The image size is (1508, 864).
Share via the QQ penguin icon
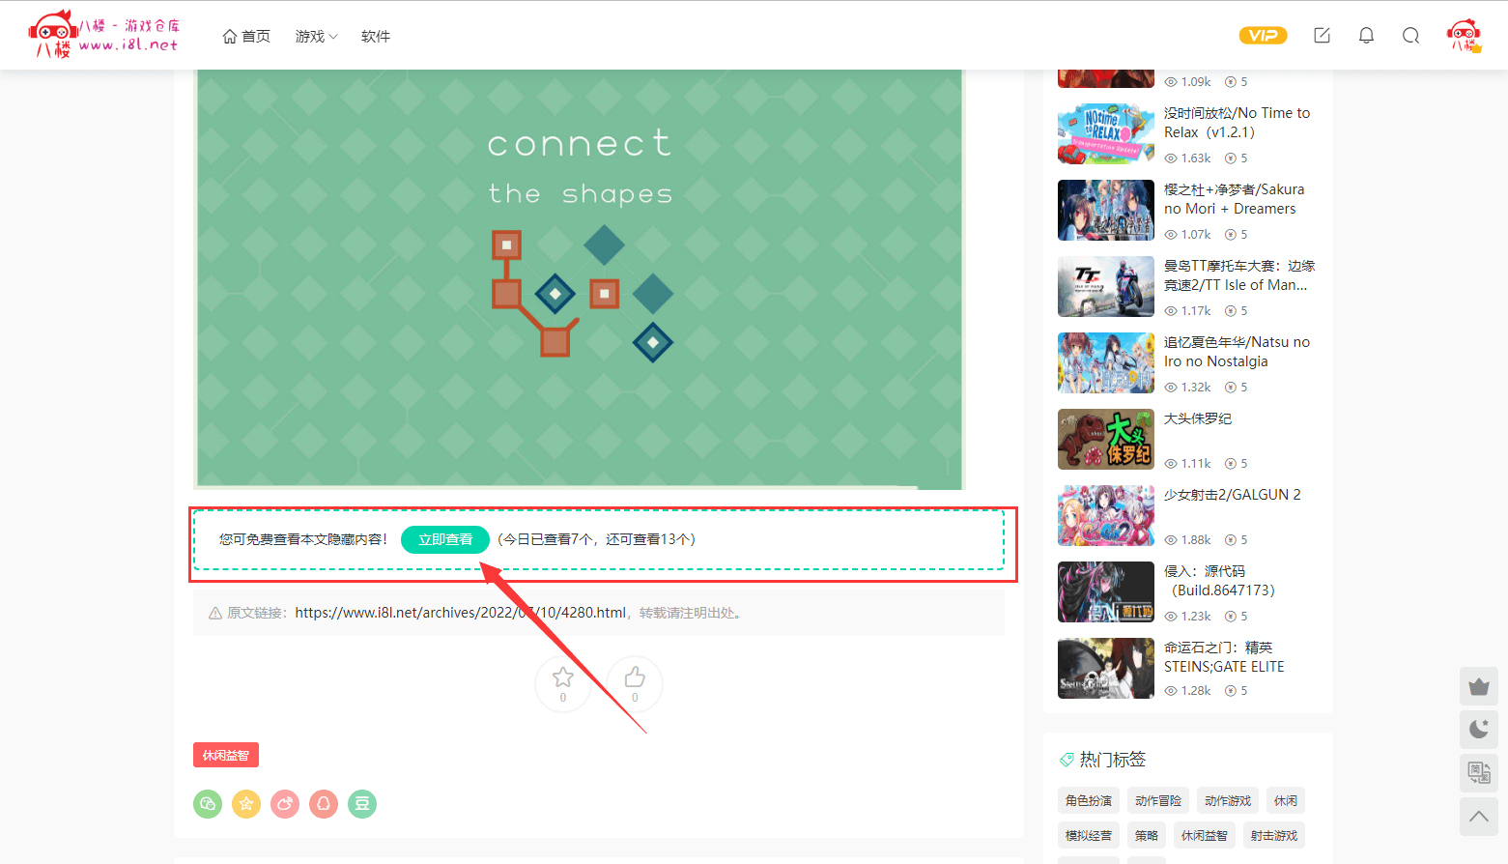[x=324, y=803]
